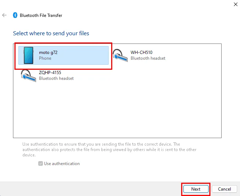Screen dimensions: 240x196
Task: Click the ZQHP-4155 device name
Action: click(50, 72)
